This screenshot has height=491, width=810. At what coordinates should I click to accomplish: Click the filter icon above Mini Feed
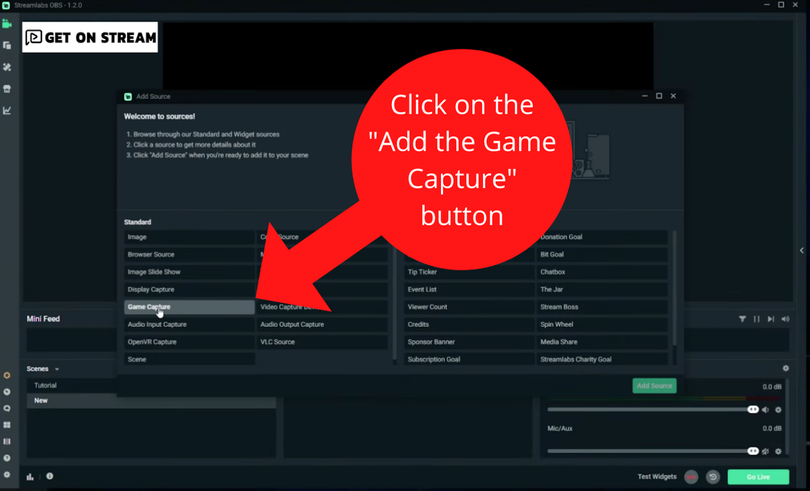pos(742,319)
